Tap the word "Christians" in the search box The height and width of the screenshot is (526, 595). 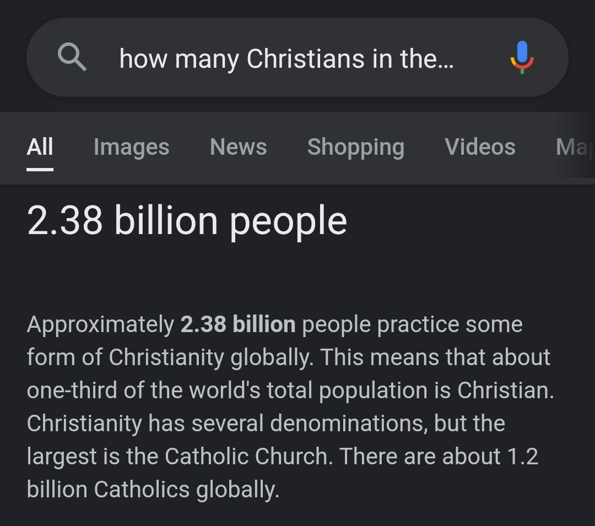tap(305, 58)
